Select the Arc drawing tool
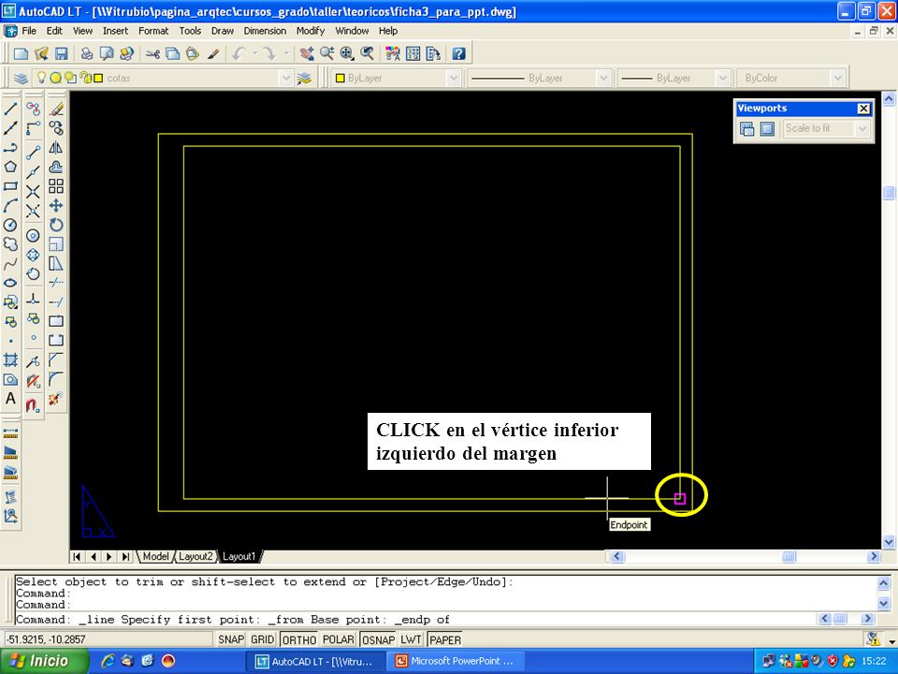Image resolution: width=898 pixels, height=674 pixels. (10, 206)
